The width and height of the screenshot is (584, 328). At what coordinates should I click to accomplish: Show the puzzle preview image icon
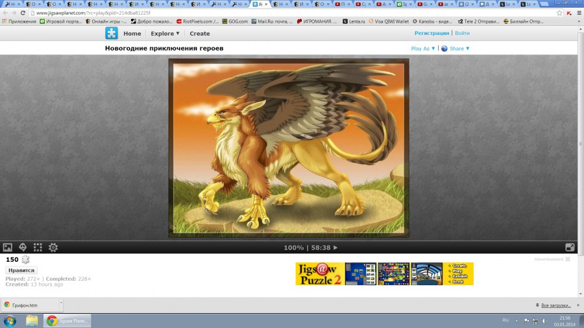tap(7, 248)
